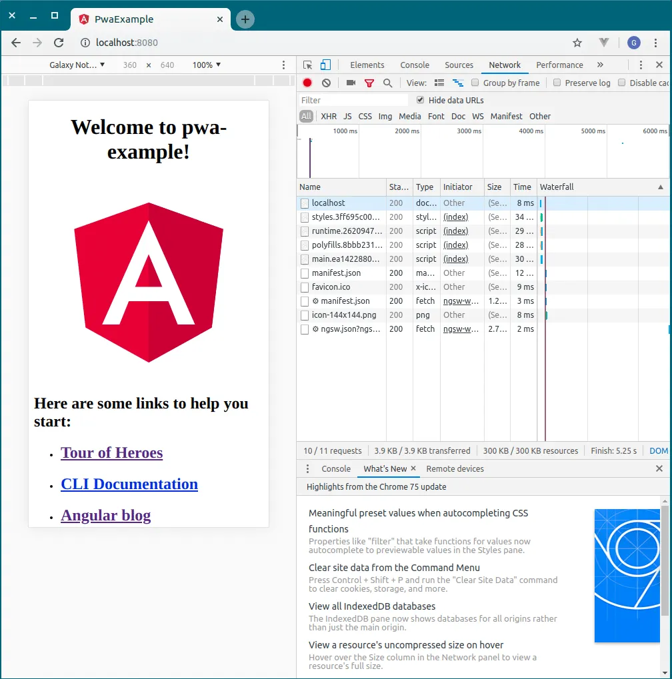
Task: Turn on the Preserve log checkbox
Action: 557,83
